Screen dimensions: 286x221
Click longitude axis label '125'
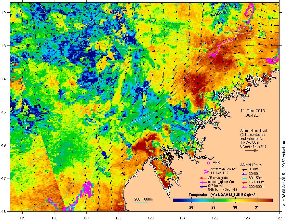(215, 218)
